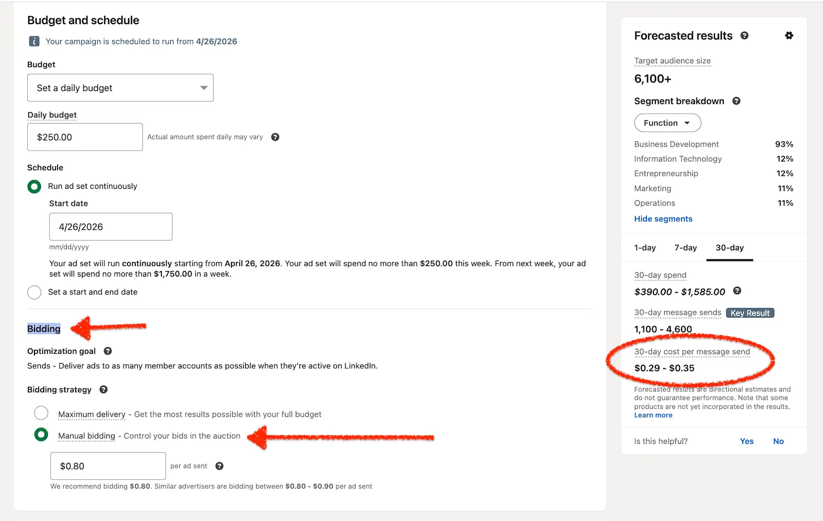Image resolution: width=823 pixels, height=521 pixels.
Task: Select Maximum delivery bidding strategy
Action: (x=41, y=413)
